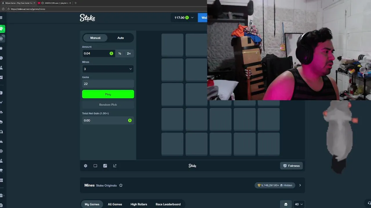Image resolution: width=371 pixels, height=208 pixels.
Task: Select the My Games tab
Action: pos(92,204)
